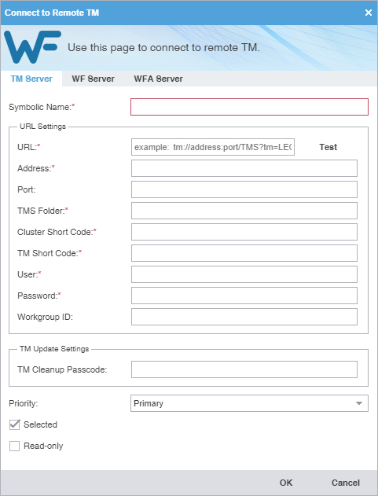378x496 pixels.
Task: Click the Workgroup ID label
Action: (x=45, y=317)
